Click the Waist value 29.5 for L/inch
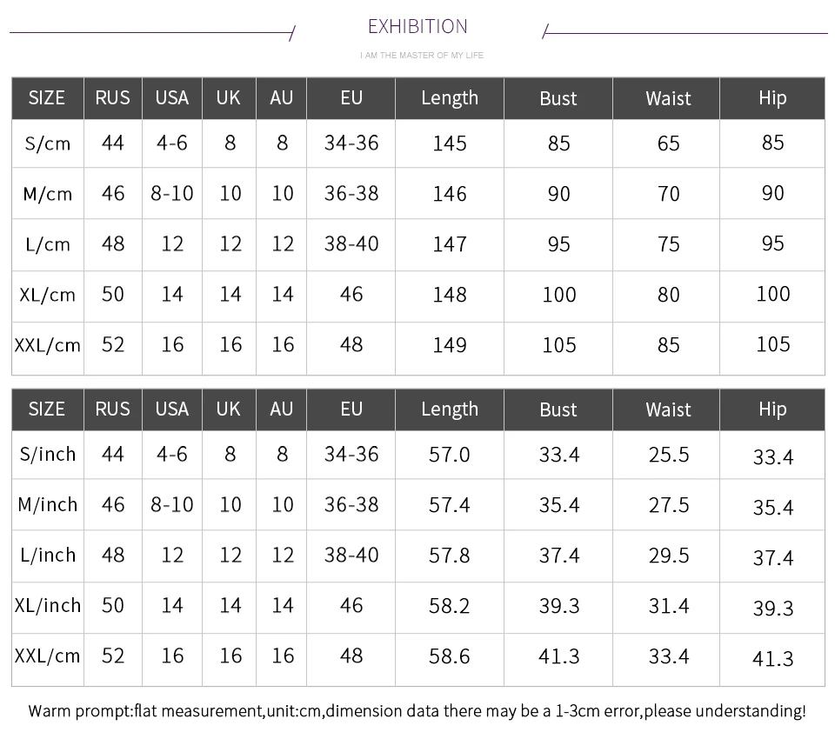 pyautogui.click(x=668, y=556)
